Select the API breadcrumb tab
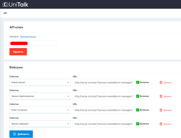The width and height of the screenshot is (181, 138). (x=5, y=13)
